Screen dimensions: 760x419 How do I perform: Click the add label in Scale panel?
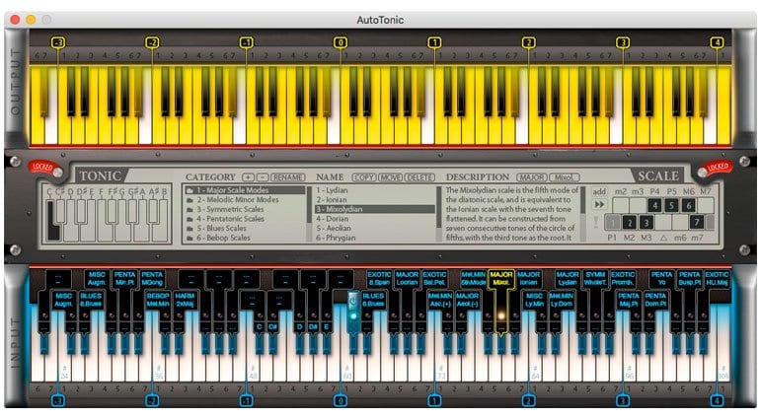click(599, 192)
